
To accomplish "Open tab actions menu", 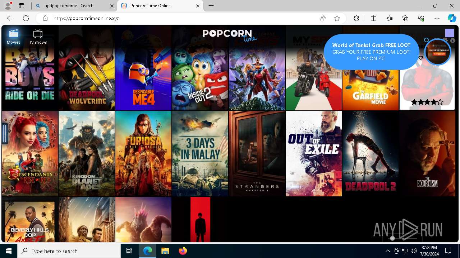I will 22,6.
